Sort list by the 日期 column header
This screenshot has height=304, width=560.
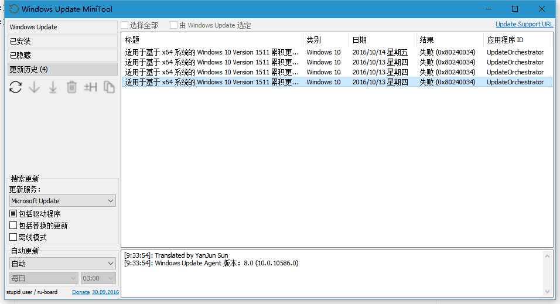[x=359, y=40]
